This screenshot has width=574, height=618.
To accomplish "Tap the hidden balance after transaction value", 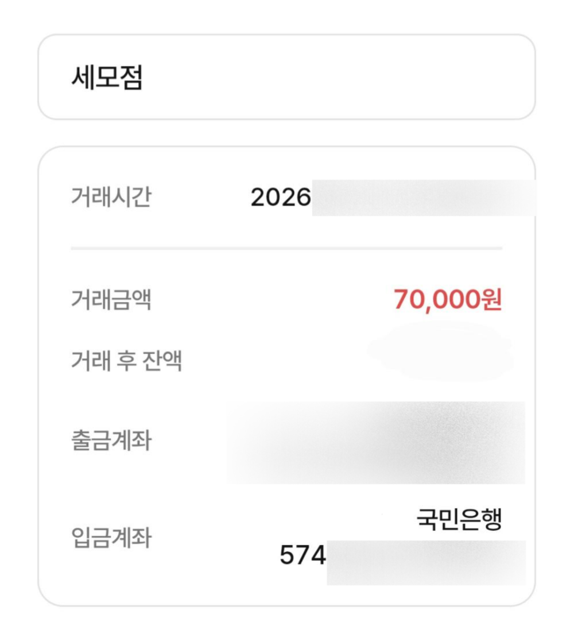I will click(442, 350).
